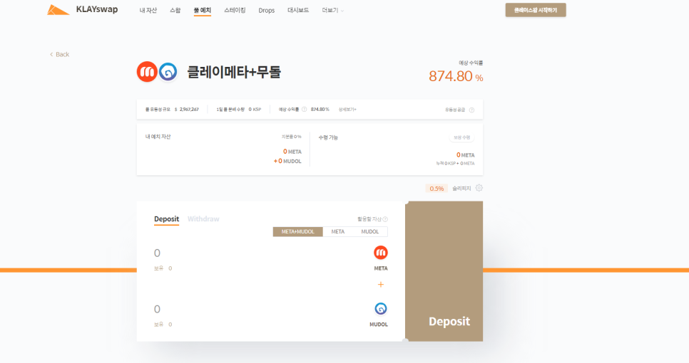Viewport: 689px width, 363px height.
Task: Click the MUDOL token icon in the pool title
Action: pos(168,72)
